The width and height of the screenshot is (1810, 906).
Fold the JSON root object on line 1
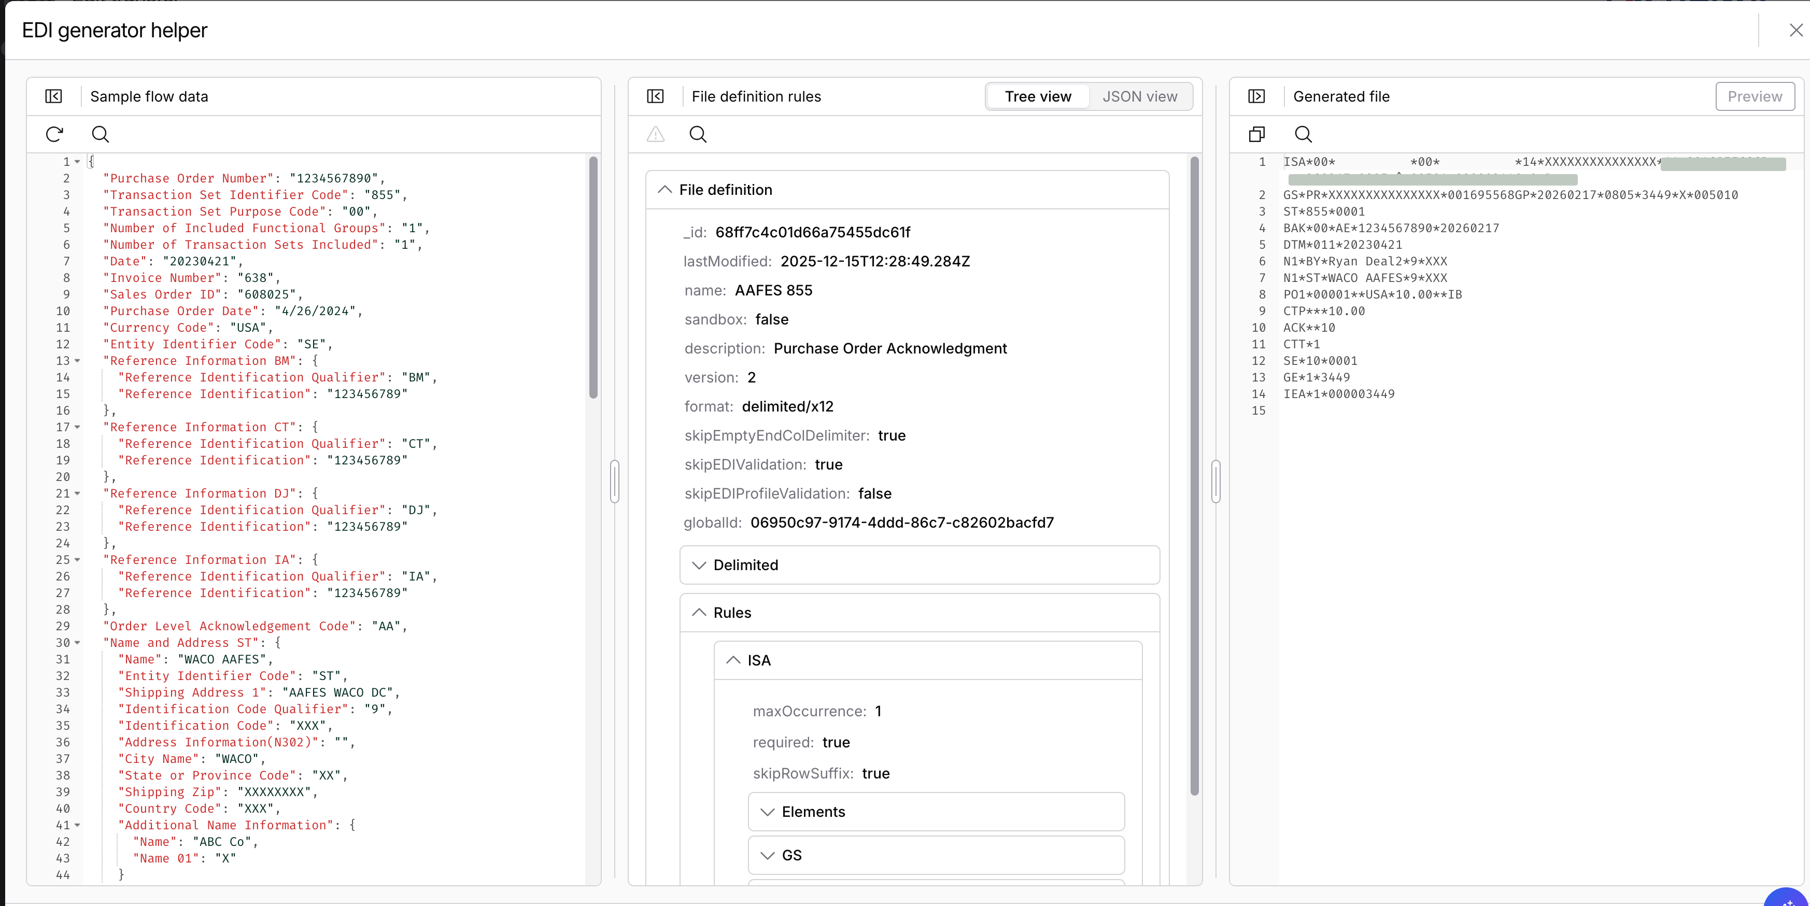(77, 162)
